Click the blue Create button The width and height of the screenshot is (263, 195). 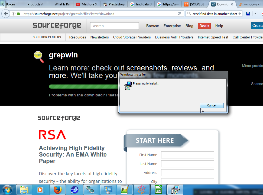click(x=257, y=25)
